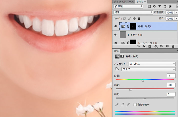Image resolution: width=178 pixels, height=117 pixels.
Task: Toggle visibility of レイヤー 1 目 layer
Action: point(116,35)
